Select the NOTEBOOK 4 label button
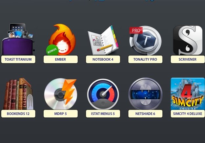Viewport: 205px width, 143px height. click(103, 59)
